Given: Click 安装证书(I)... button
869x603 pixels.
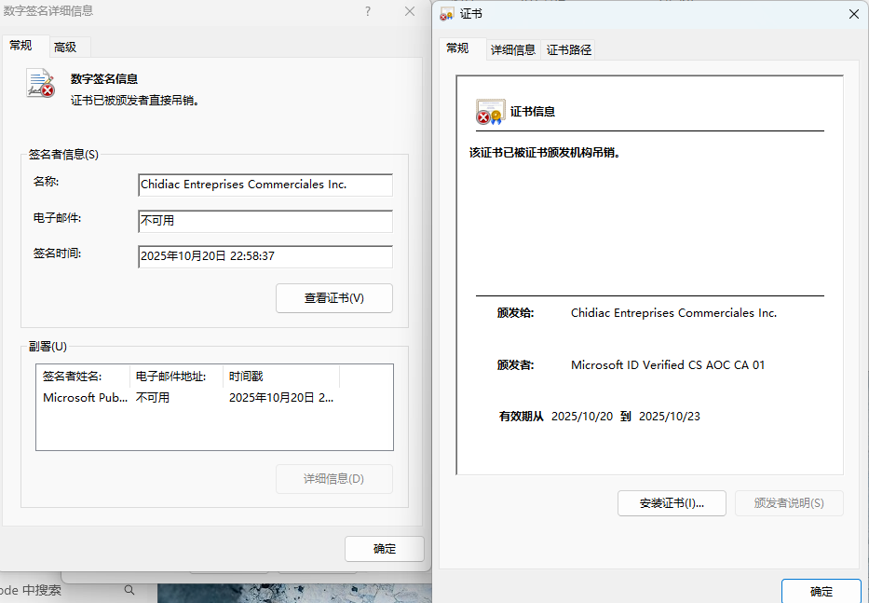Looking at the screenshot, I should [672, 503].
